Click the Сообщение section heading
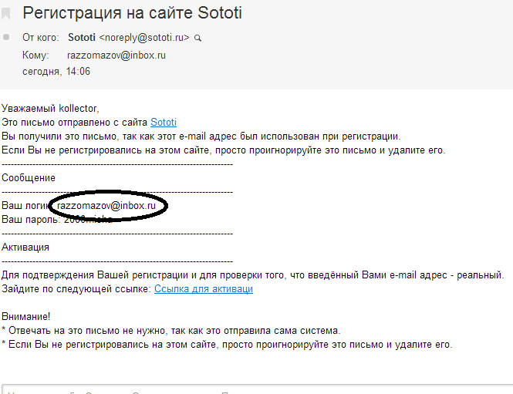513x394 pixels. pos(29,178)
